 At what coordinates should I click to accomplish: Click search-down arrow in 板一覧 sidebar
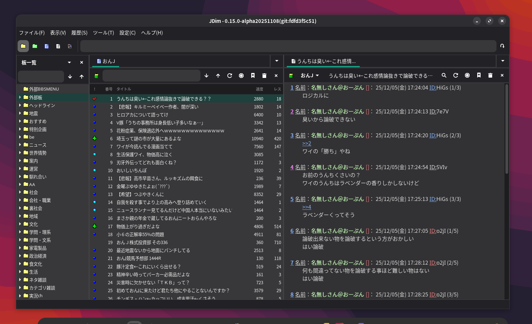coord(70,77)
